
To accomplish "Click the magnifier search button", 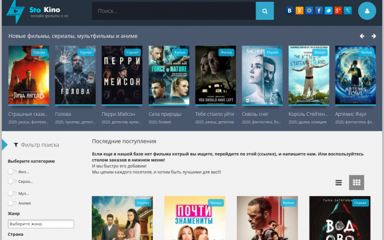I will 265,11.
